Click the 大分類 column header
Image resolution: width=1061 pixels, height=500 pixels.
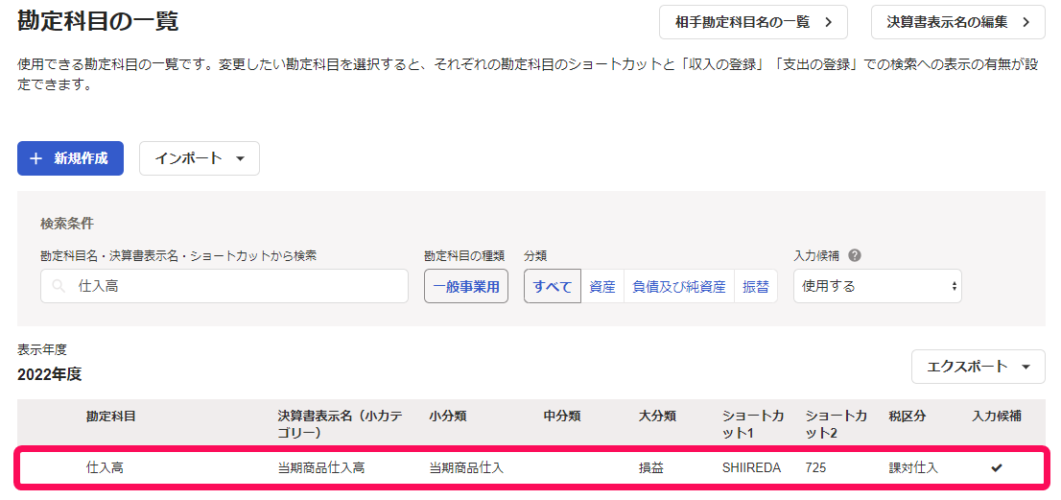coord(657,417)
